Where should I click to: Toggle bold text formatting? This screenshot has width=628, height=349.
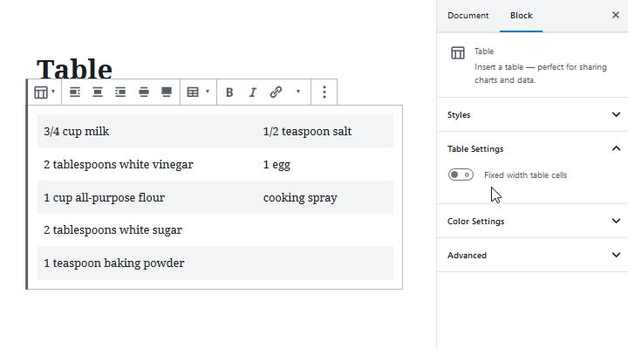tap(229, 92)
